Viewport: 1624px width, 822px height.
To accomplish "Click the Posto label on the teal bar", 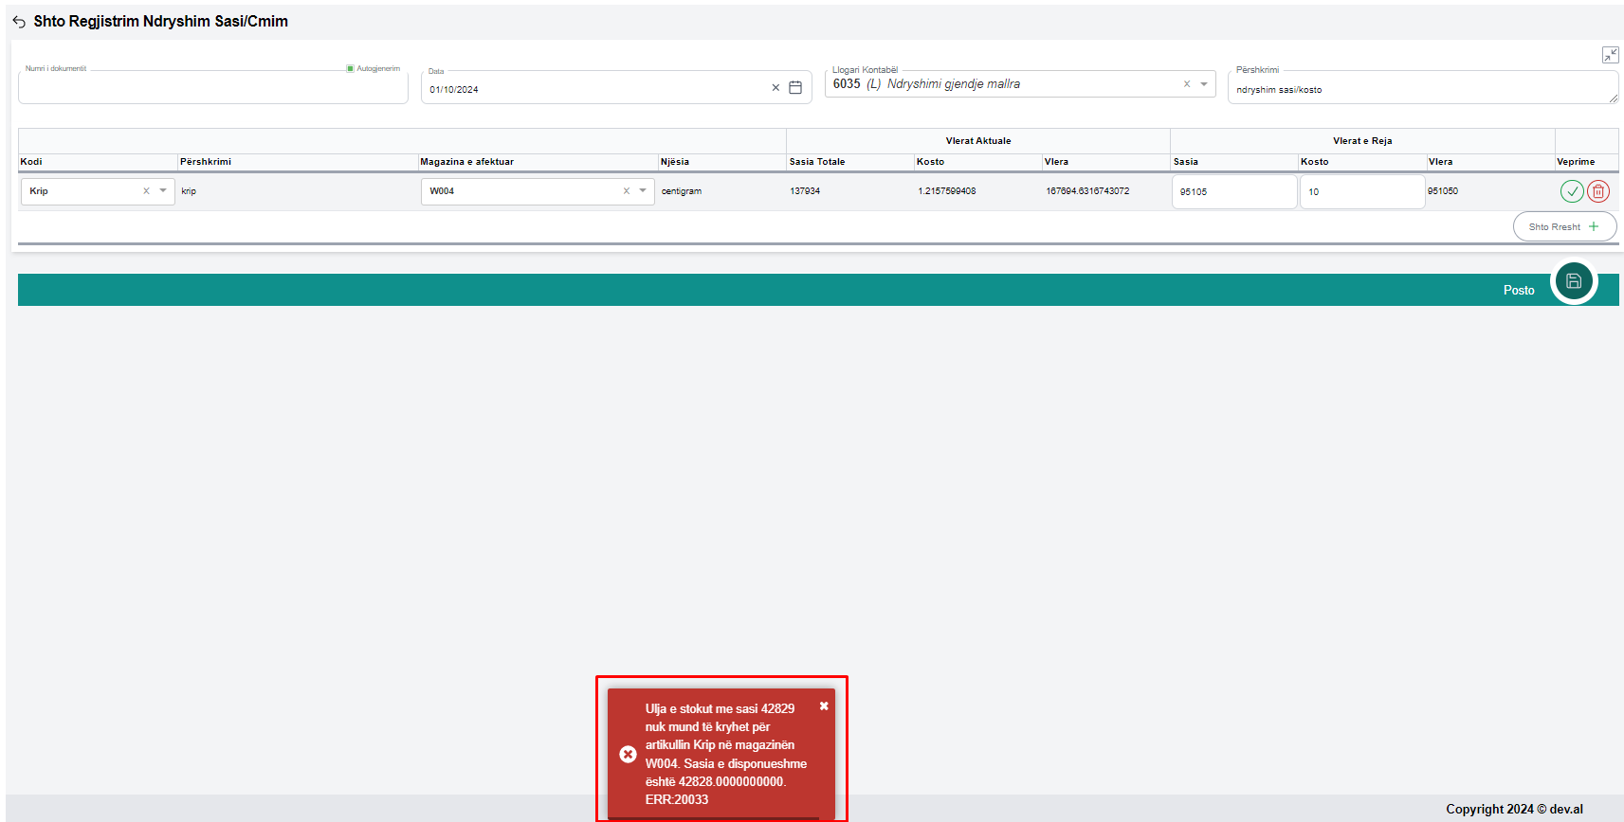I will tap(1518, 291).
